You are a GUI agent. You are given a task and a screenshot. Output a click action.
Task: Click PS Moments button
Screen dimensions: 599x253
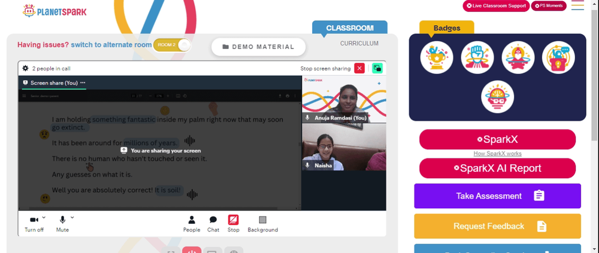point(549,6)
